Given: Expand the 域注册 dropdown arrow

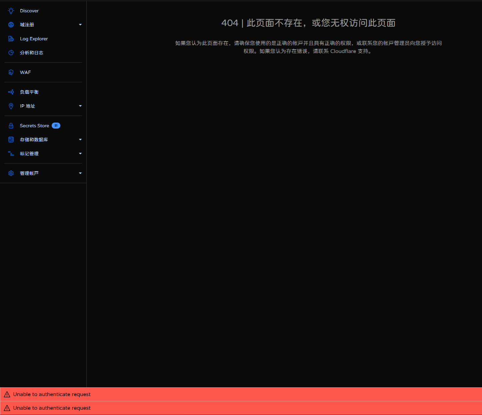Looking at the screenshot, I should (x=80, y=25).
